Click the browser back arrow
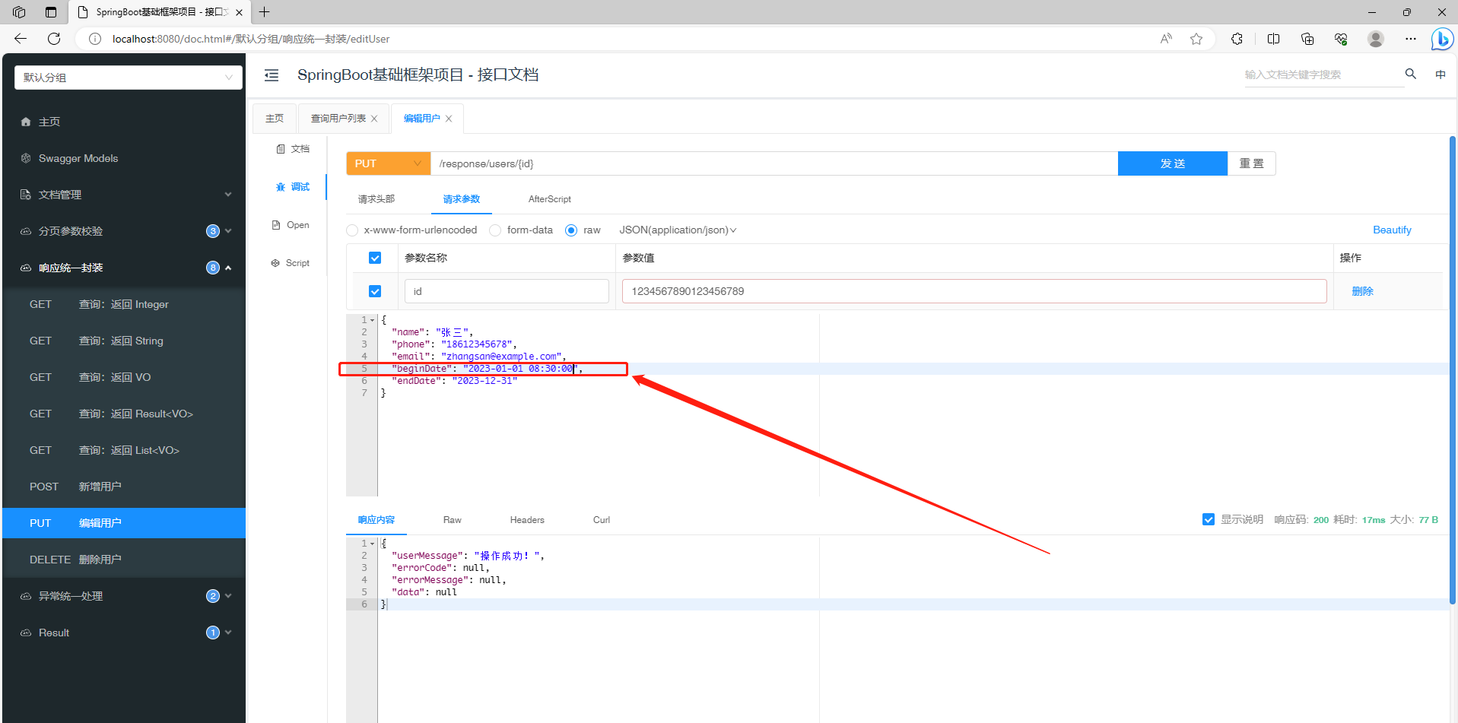The width and height of the screenshot is (1458, 723). coord(21,39)
